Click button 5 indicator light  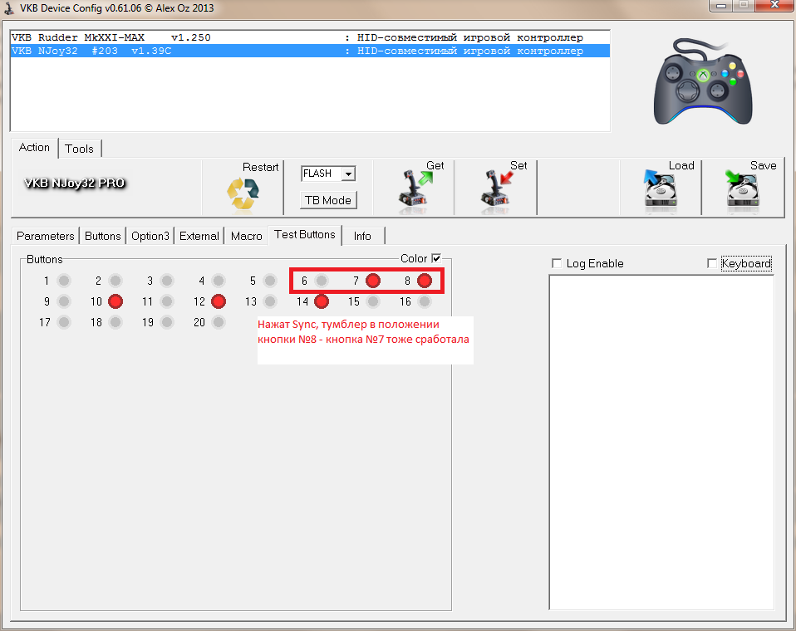[270, 281]
